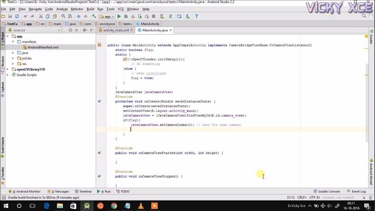Open the Event Log
Viewport: 375px width, 211px height.
(356, 192)
